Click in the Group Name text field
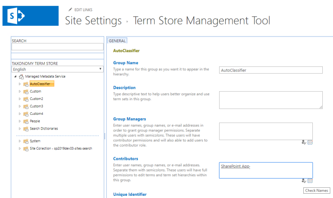This screenshot has width=333, height=198. 270,70
